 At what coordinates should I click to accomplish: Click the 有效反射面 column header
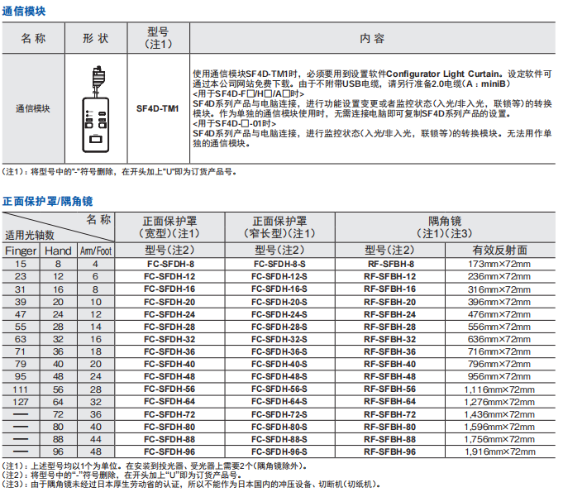pos(499,251)
